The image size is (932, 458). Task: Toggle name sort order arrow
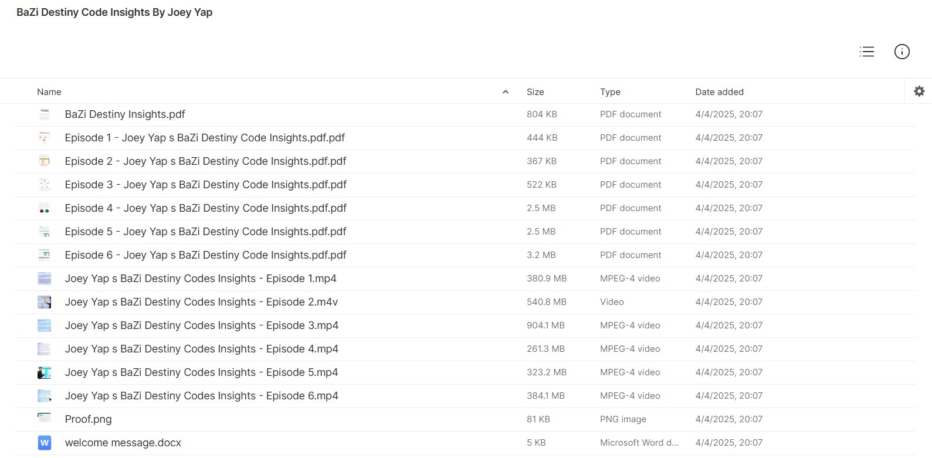coord(505,92)
